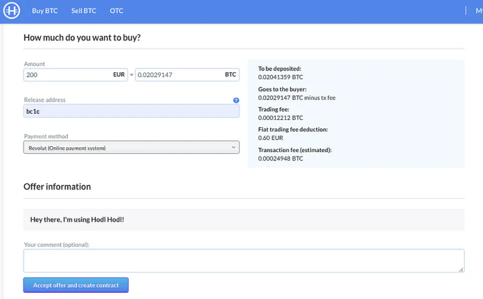Expand the Payment method dropdown arrow

click(x=234, y=147)
